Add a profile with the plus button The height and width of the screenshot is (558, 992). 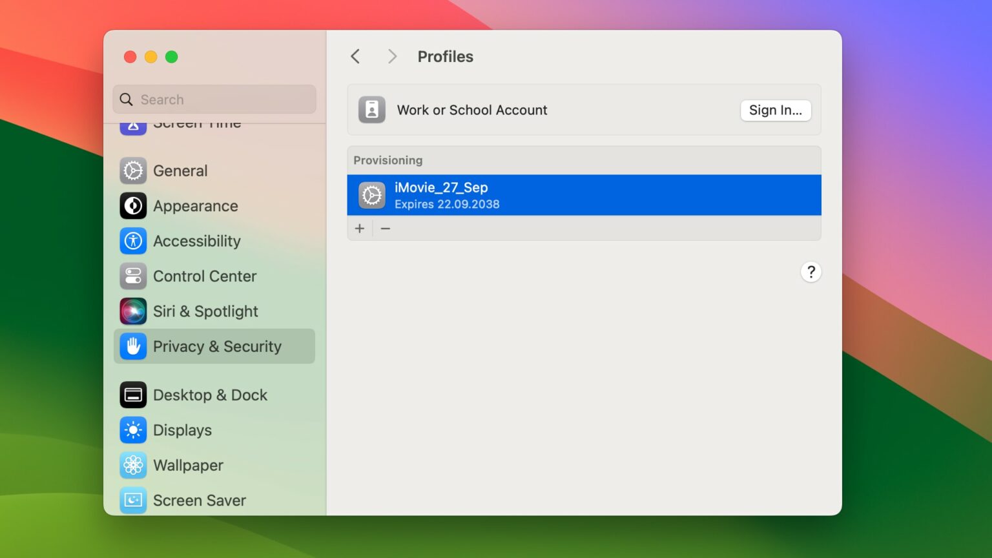(360, 229)
